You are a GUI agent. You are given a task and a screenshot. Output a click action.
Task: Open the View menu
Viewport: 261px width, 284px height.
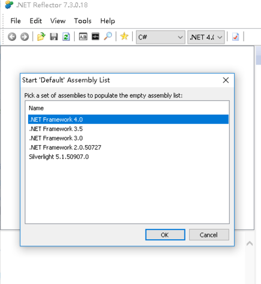57,21
